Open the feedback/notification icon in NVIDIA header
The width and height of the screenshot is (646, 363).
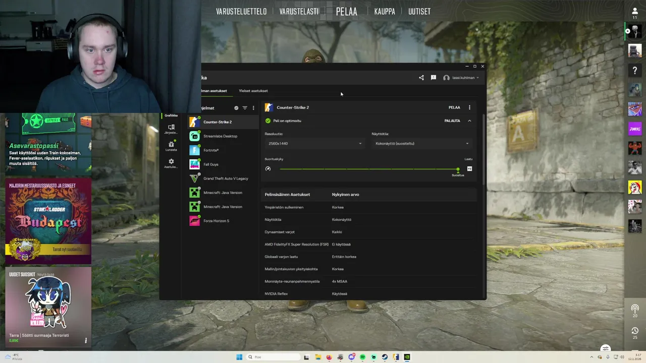click(434, 78)
